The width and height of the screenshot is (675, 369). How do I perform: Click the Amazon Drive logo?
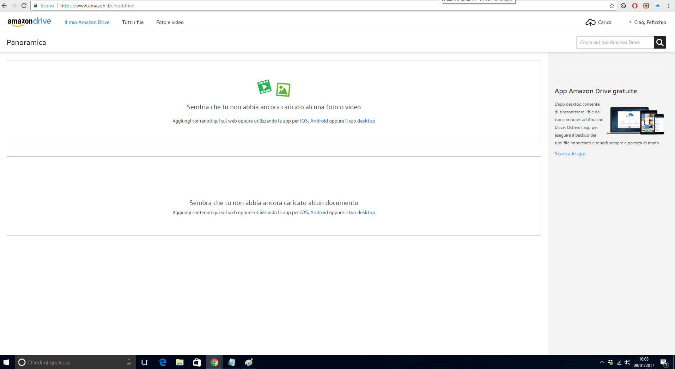pyautogui.click(x=29, y=22)
